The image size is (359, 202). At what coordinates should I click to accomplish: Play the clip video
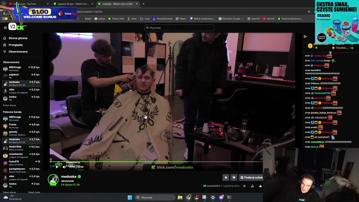tap(57, 167)
